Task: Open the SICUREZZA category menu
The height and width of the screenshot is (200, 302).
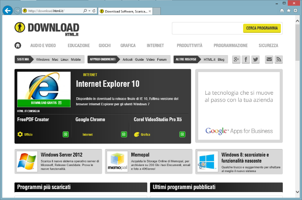Action: tap(268, 46)
